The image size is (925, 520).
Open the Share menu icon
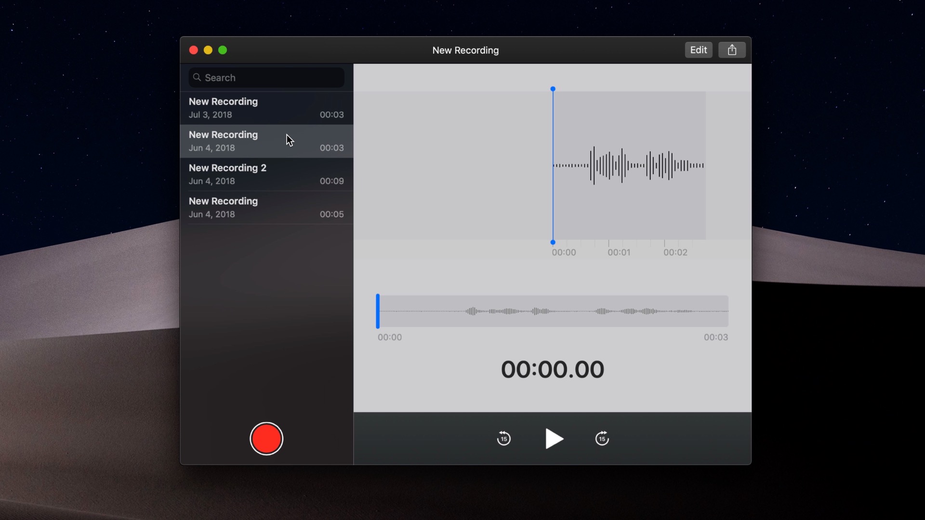coord(731,50)
